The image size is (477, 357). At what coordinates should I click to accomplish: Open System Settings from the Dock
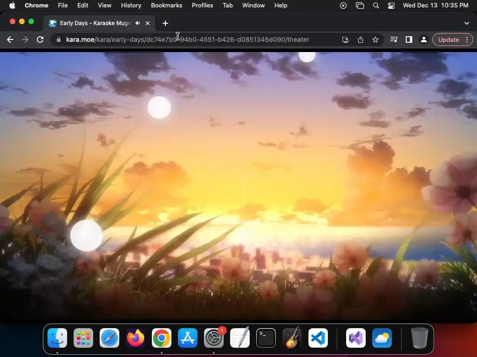[x=213, y=337]
